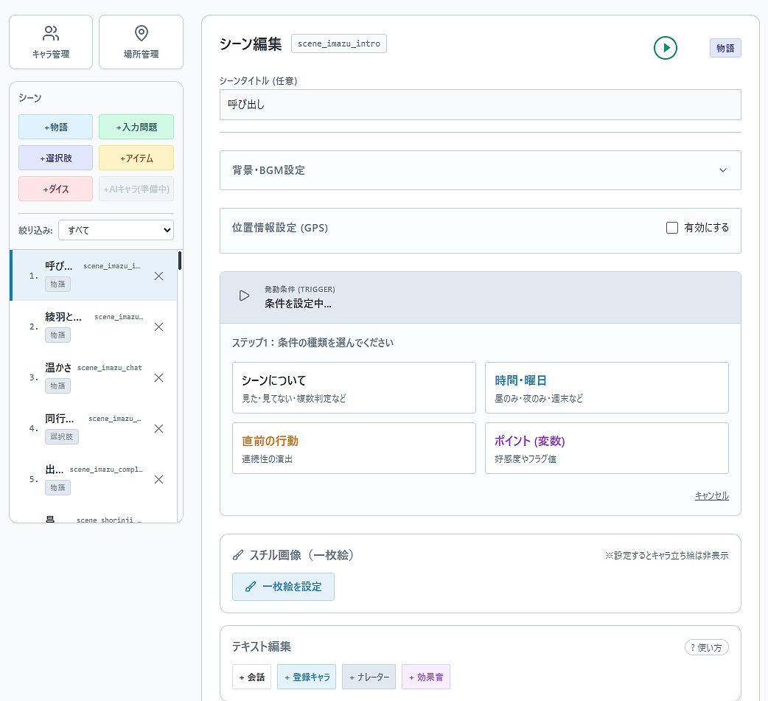Click the 一枚絵を設定 button
Viewport: 768px width, 701px height.
tap(283, 587)
